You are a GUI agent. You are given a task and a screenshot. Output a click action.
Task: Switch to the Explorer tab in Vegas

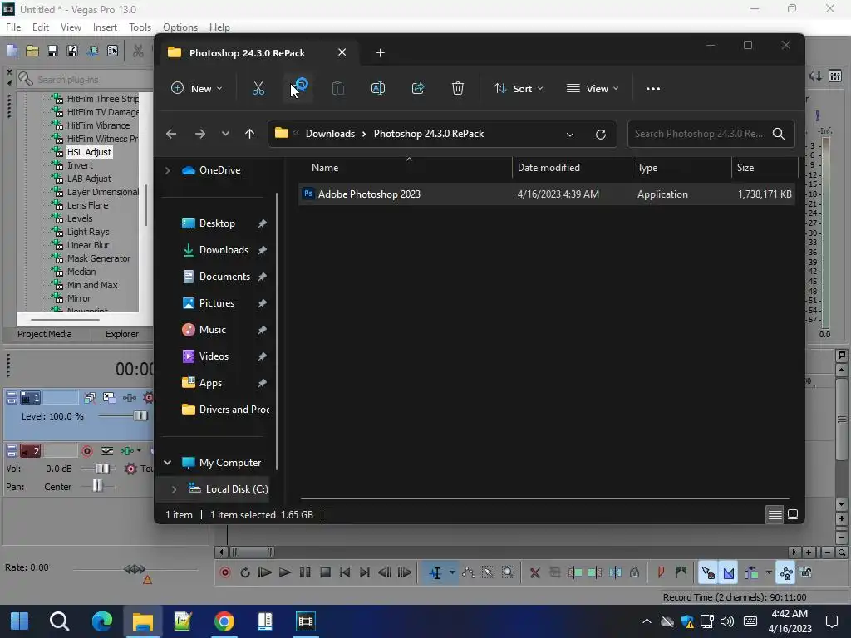tap(121, 334)
